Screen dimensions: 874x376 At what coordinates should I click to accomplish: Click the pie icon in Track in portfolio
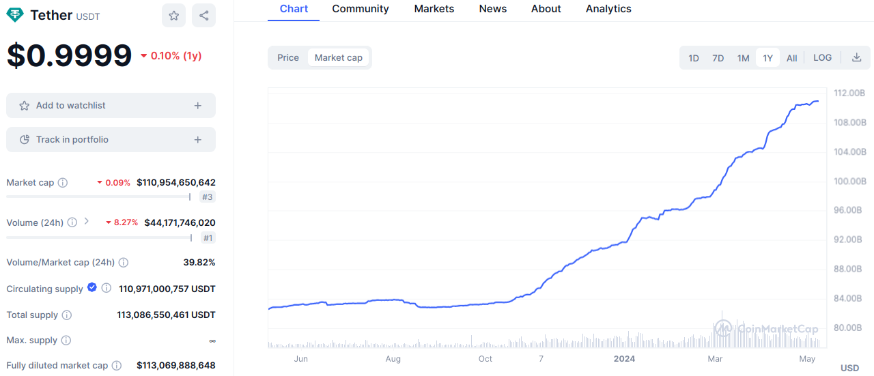(25, 140)
